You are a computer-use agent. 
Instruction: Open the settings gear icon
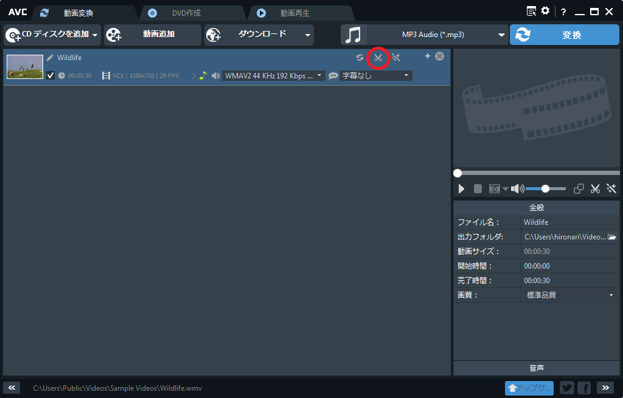546,11
